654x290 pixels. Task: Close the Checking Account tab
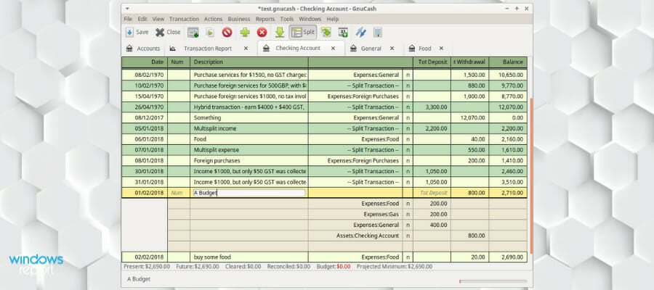[x=333, y=49]
